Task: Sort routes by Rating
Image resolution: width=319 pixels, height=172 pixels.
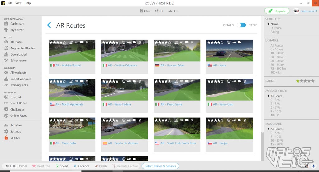Action: click(275, 32)
